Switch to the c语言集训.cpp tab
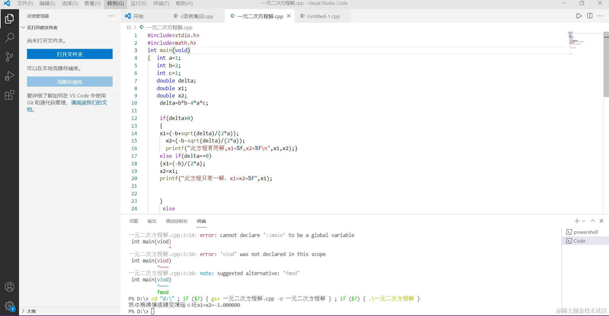 pos(196,16)
